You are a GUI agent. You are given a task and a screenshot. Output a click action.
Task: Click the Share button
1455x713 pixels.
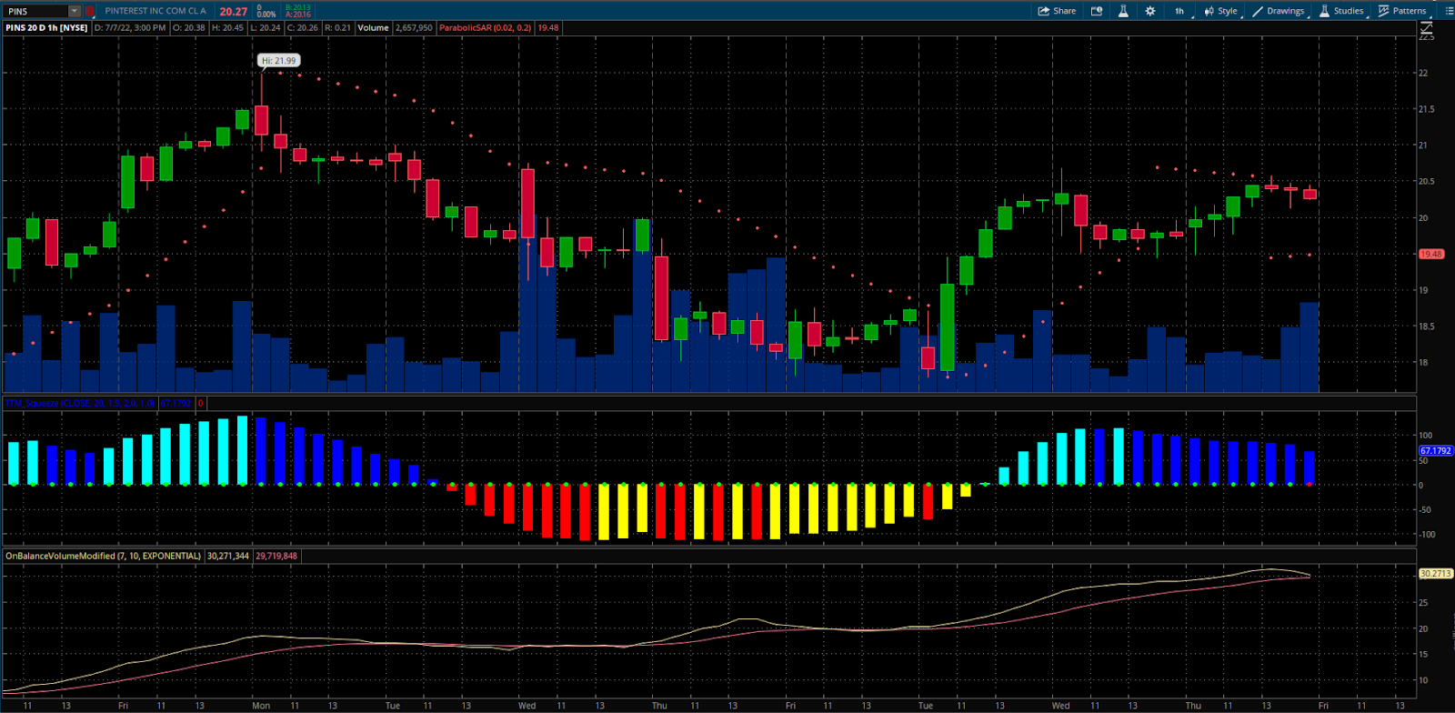pos(1058,11)
